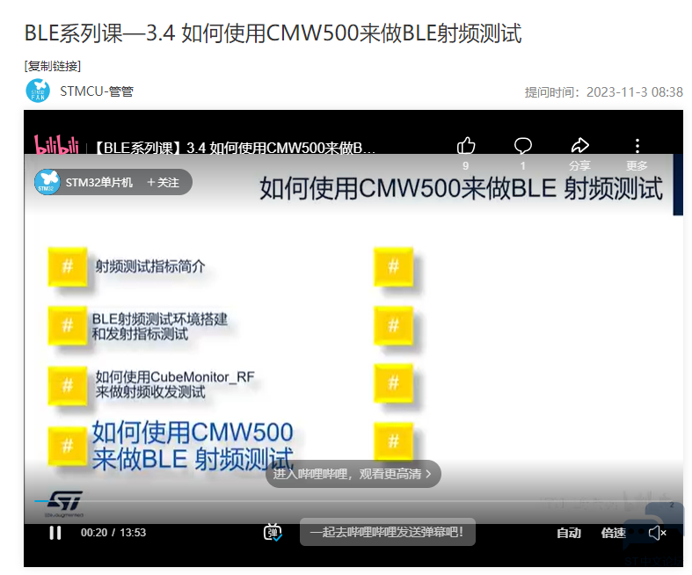Follow the channel with +关注 button

[163, 182]
